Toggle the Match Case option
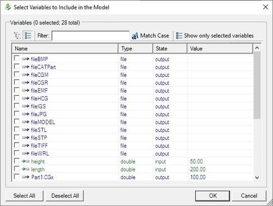Viewport: 273px width, 206px height. click(x=150, y=36)
